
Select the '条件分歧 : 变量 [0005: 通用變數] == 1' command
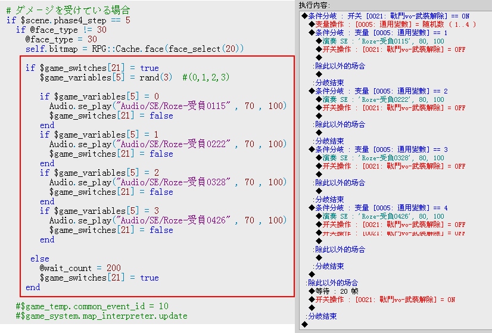[x=378, y=33]
